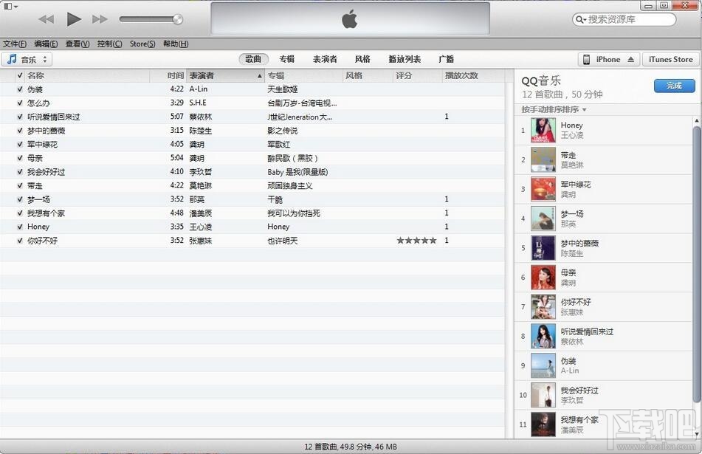
Task: Click the Play button in playback controls
Action: 73,20
